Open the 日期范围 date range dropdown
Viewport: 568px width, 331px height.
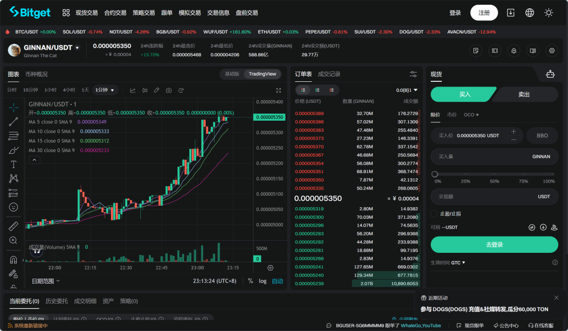coord(46,281)
